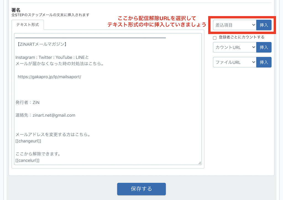Click the zinart.net@gmail.com contact line
Image resolution: width=283 pixels, height=200 pixels.
pyautogui.click(x=45, y=115)
